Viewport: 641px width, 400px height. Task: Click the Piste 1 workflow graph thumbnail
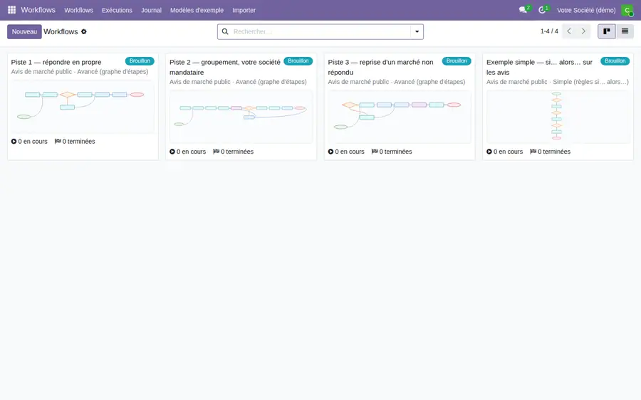[x=83, y=106]
